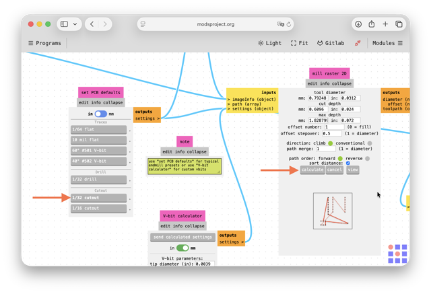431x294 pixels.
Task: Click the calculate button in mill raster 2D
Action: point(312,170)
